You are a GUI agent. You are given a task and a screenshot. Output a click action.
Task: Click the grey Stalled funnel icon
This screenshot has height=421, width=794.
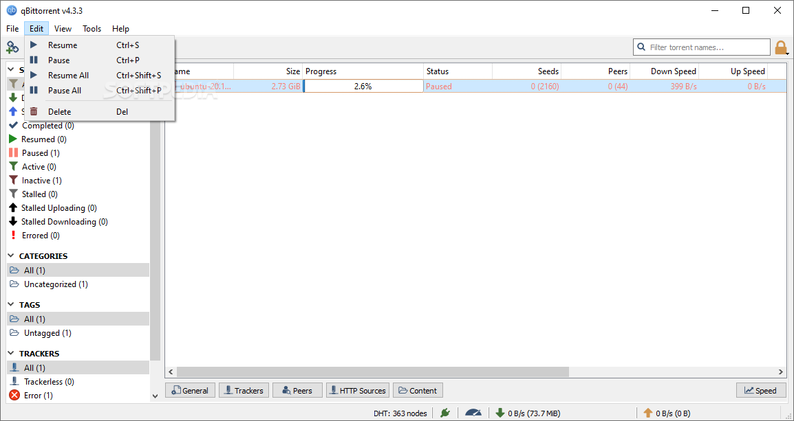click(14, 194)
